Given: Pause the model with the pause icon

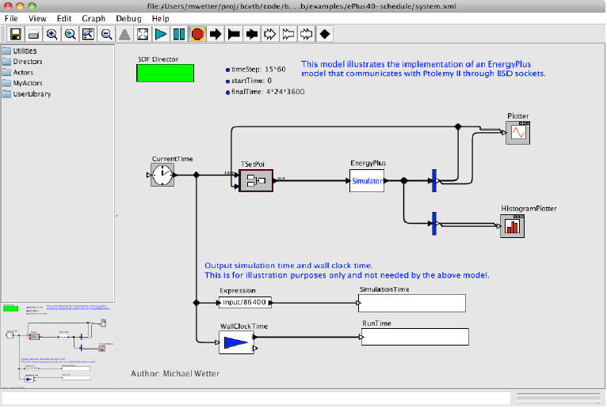Looking at the screenshot, I should 179,34.
